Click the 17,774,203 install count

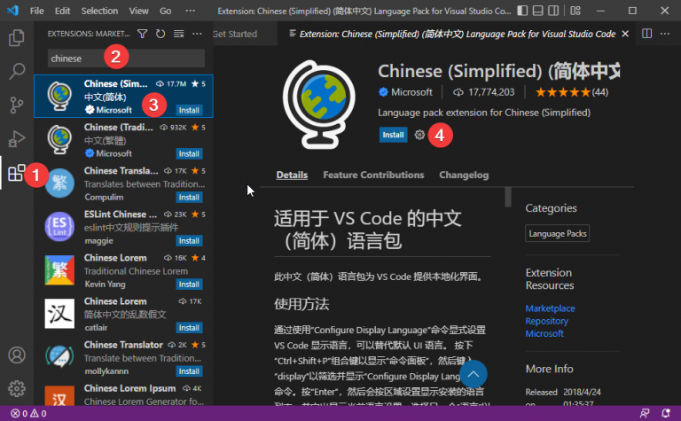(x=490, y=92)
